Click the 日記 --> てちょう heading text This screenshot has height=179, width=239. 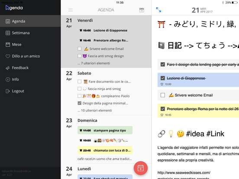point(203,45)
